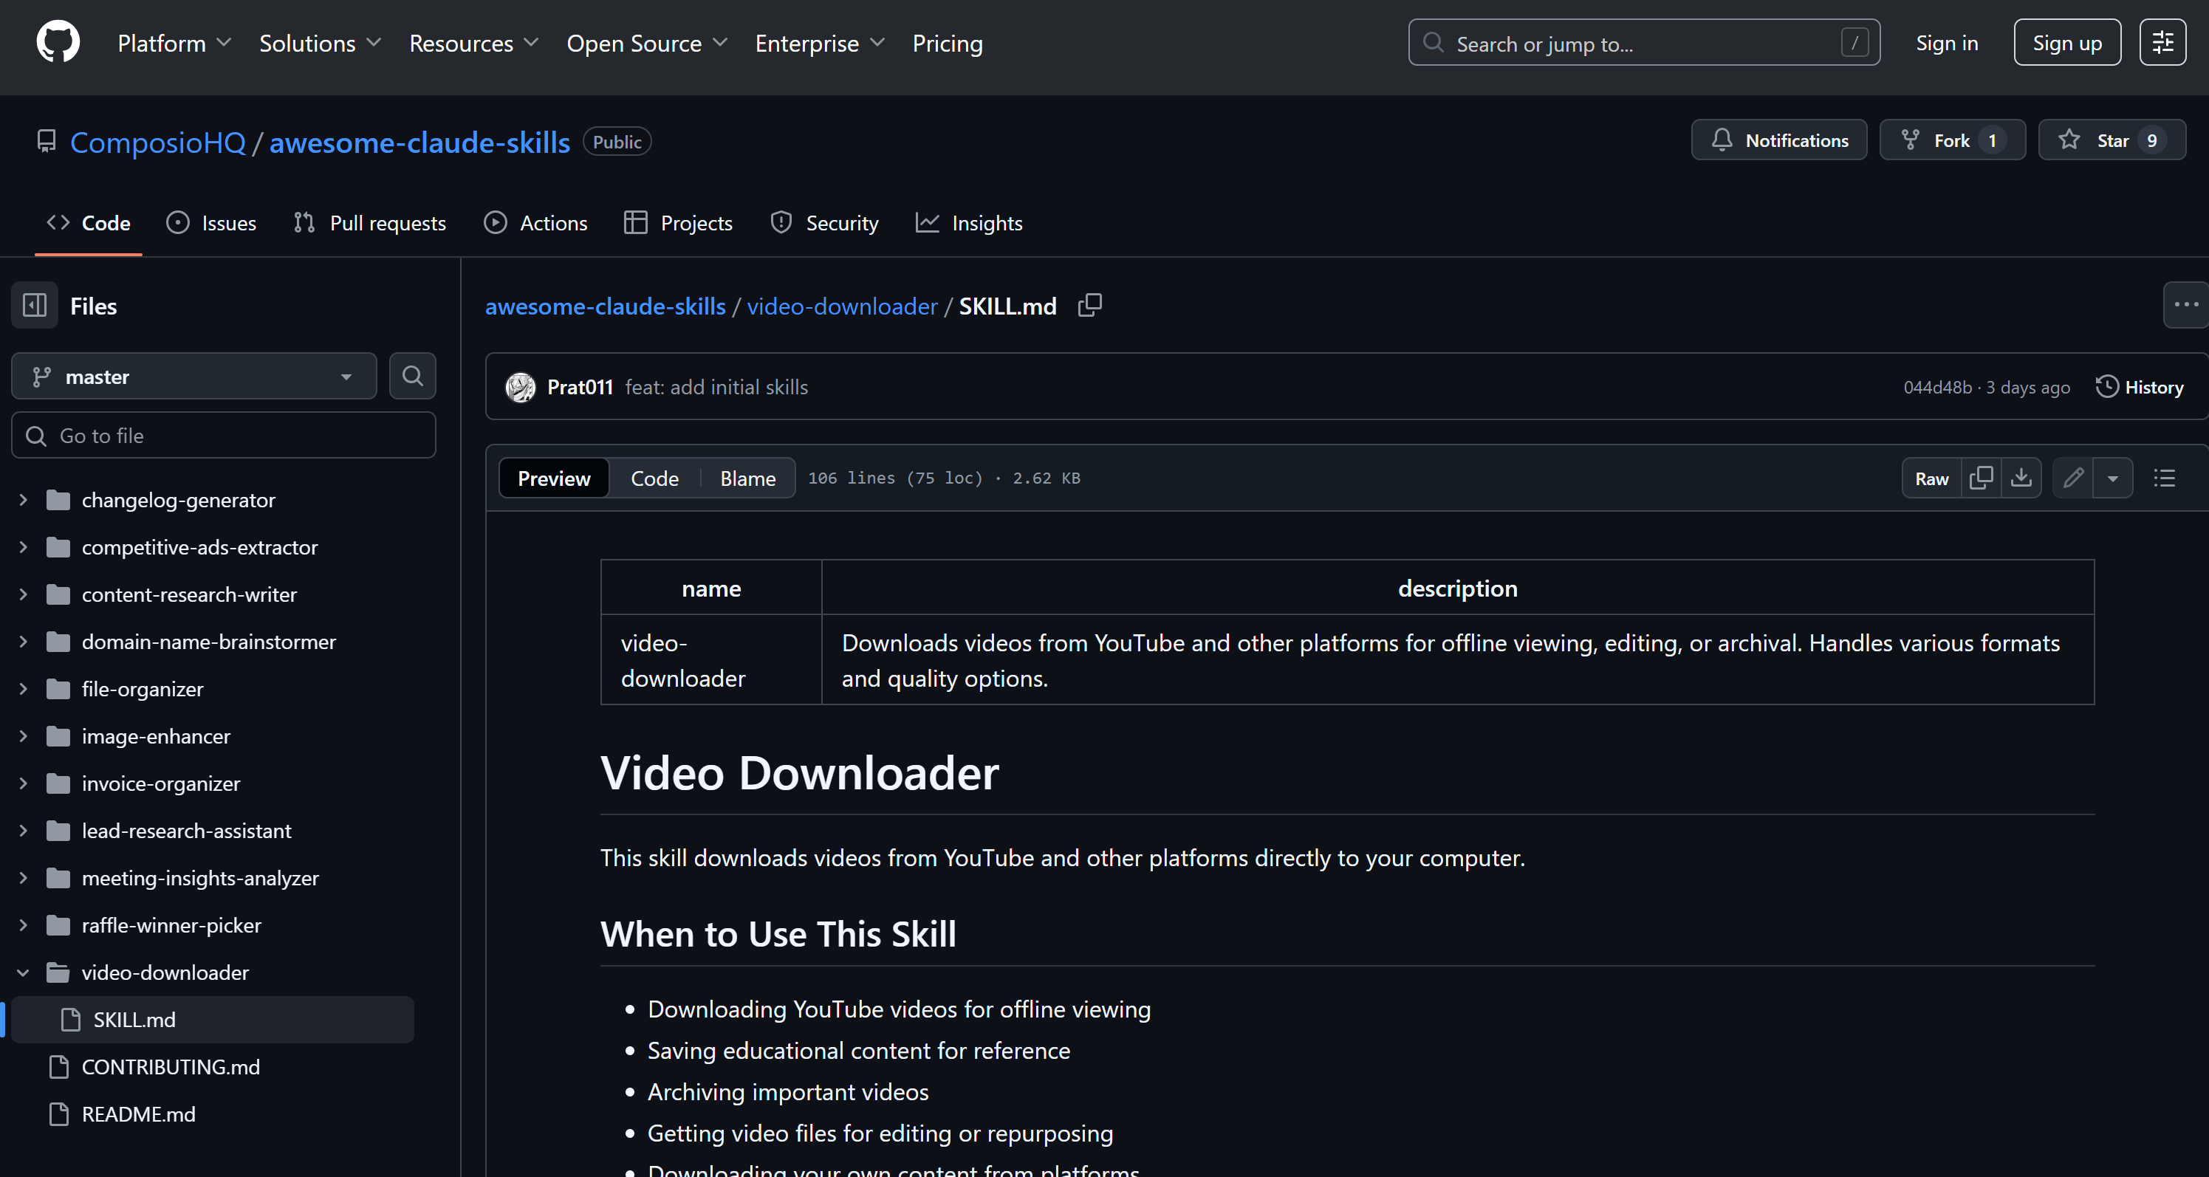Search within the repository file tree

pyautogui.click(x=412, y=376)
